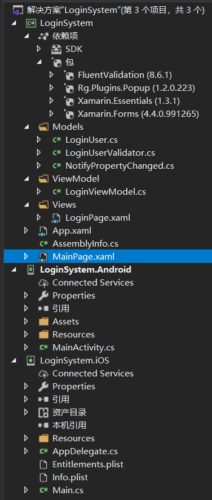Collapse the Views folder
This screenshot has height=500, width=212.
click(26, 205)
